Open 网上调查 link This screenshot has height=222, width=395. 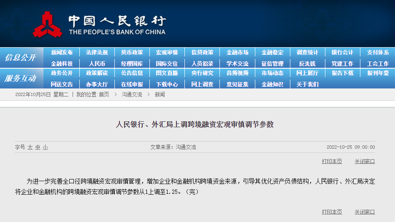(x=202, y=84)
